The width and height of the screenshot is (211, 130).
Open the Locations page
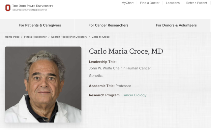point(173,3)
